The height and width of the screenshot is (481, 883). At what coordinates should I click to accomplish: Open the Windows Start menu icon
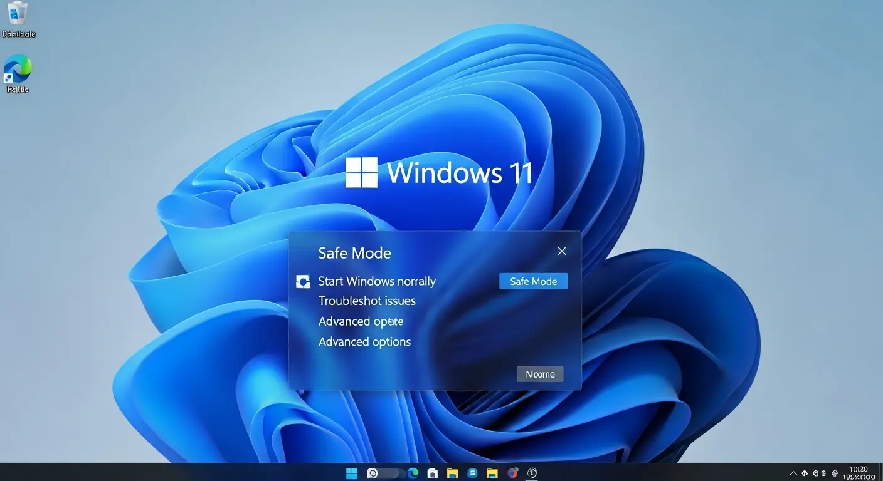tap(352, 473)
